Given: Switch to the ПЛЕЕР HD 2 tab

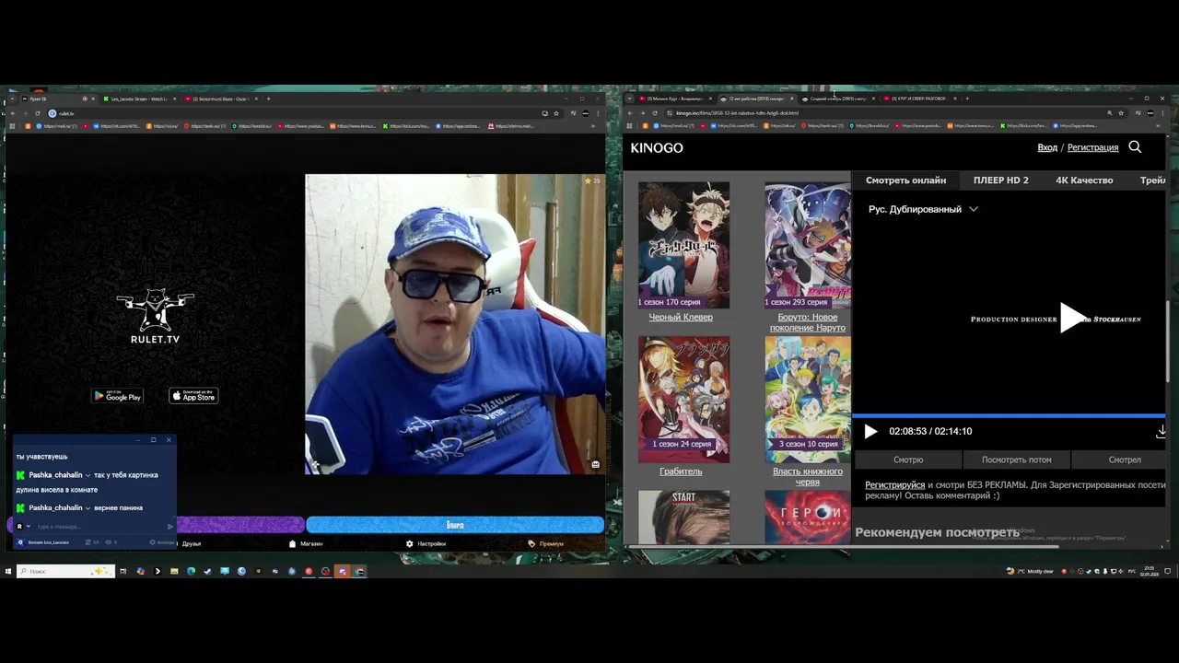Looking at the screenshot, I should (1000, 180).
